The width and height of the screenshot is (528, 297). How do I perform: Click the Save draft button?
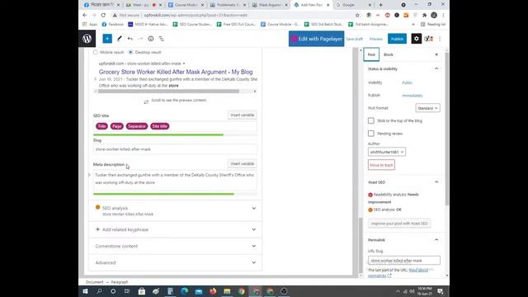click(355, 39)
